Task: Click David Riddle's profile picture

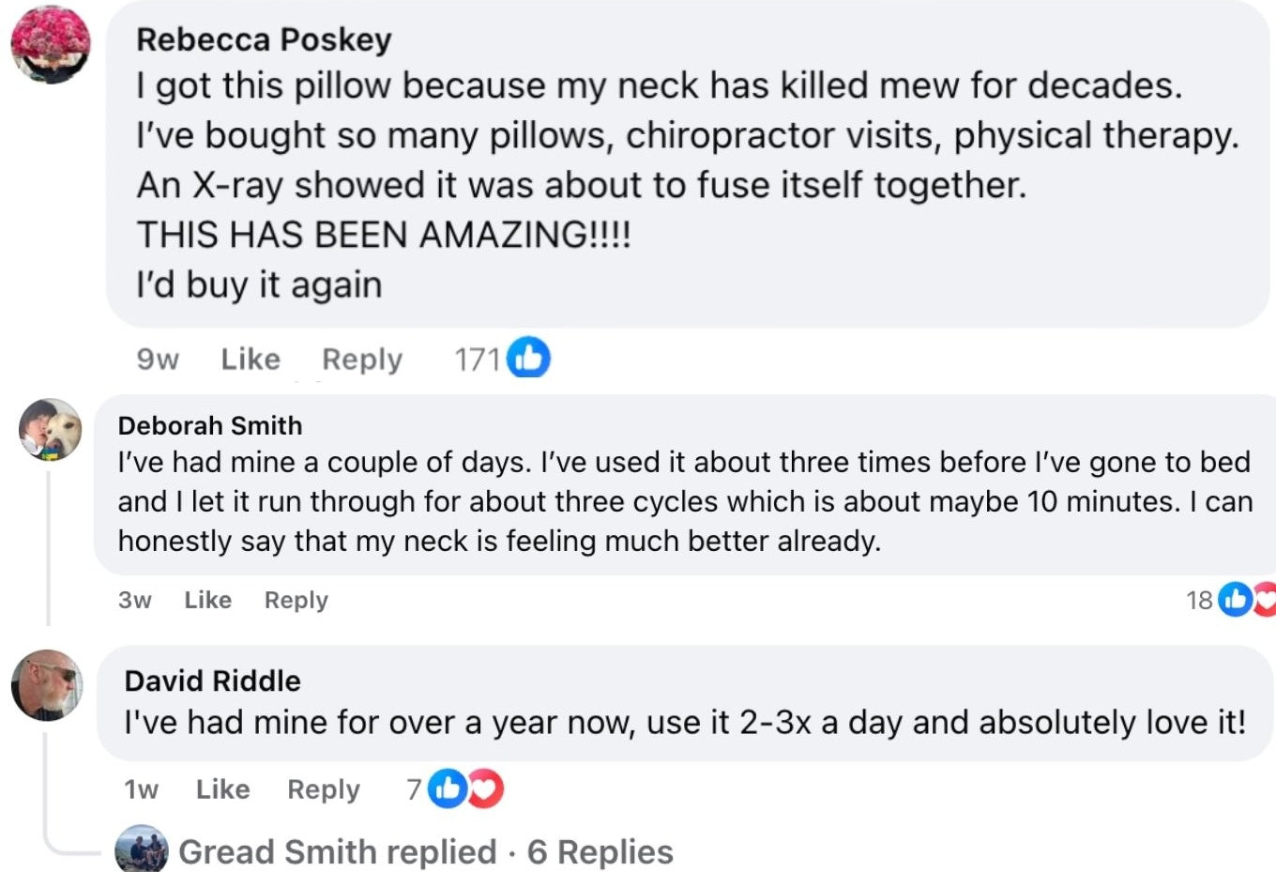Action: coord(47,685)
